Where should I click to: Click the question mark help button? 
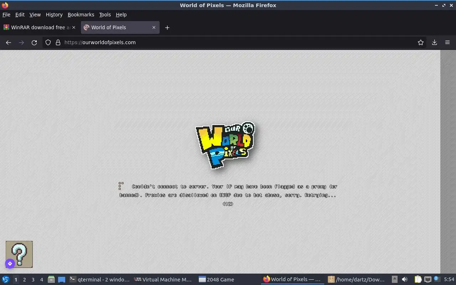coord(19,254)
